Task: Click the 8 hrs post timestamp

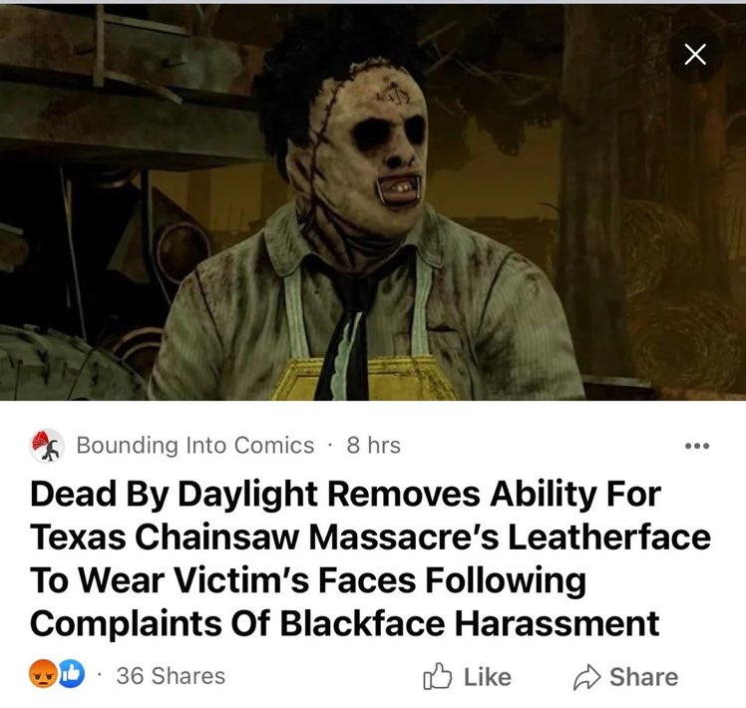Action: tap(373, 446)
